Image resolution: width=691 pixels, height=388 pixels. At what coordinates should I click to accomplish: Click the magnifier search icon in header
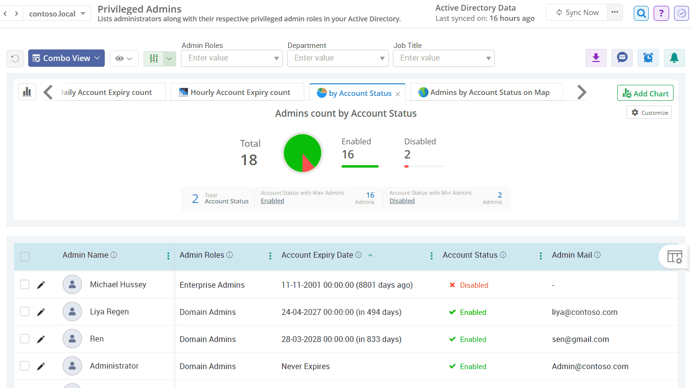pos(641,14)
